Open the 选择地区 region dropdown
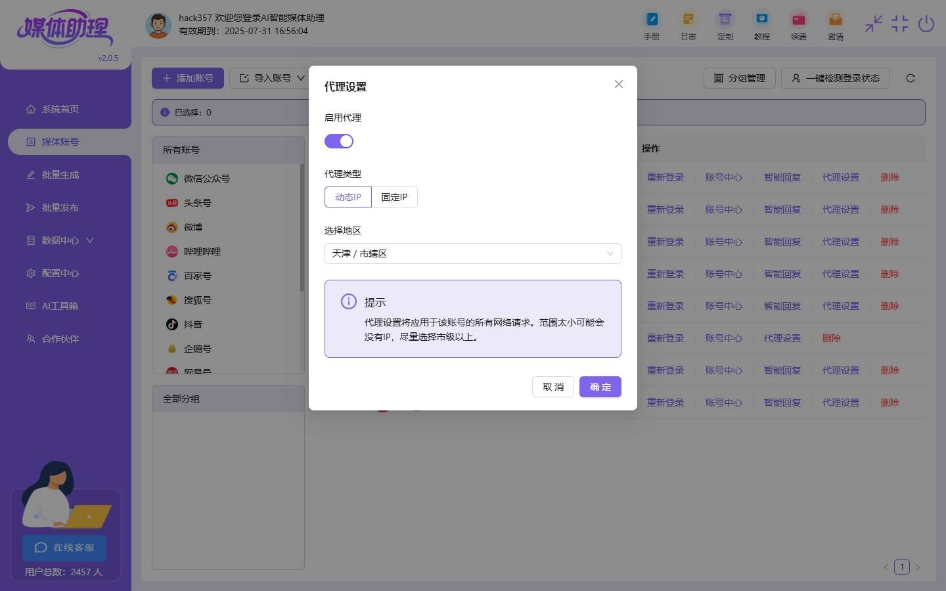 click(473, 253)
